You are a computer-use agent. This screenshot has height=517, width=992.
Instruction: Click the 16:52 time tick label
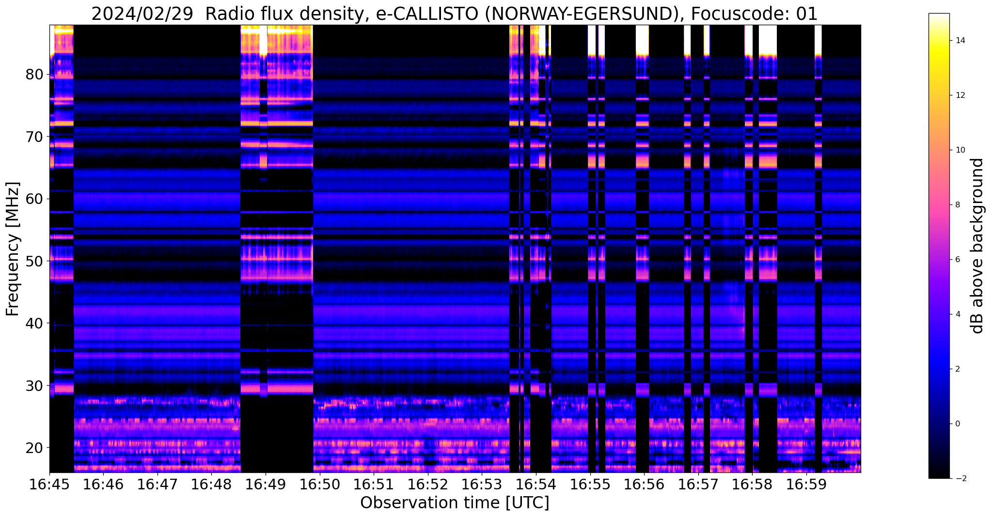pos(428,484)
